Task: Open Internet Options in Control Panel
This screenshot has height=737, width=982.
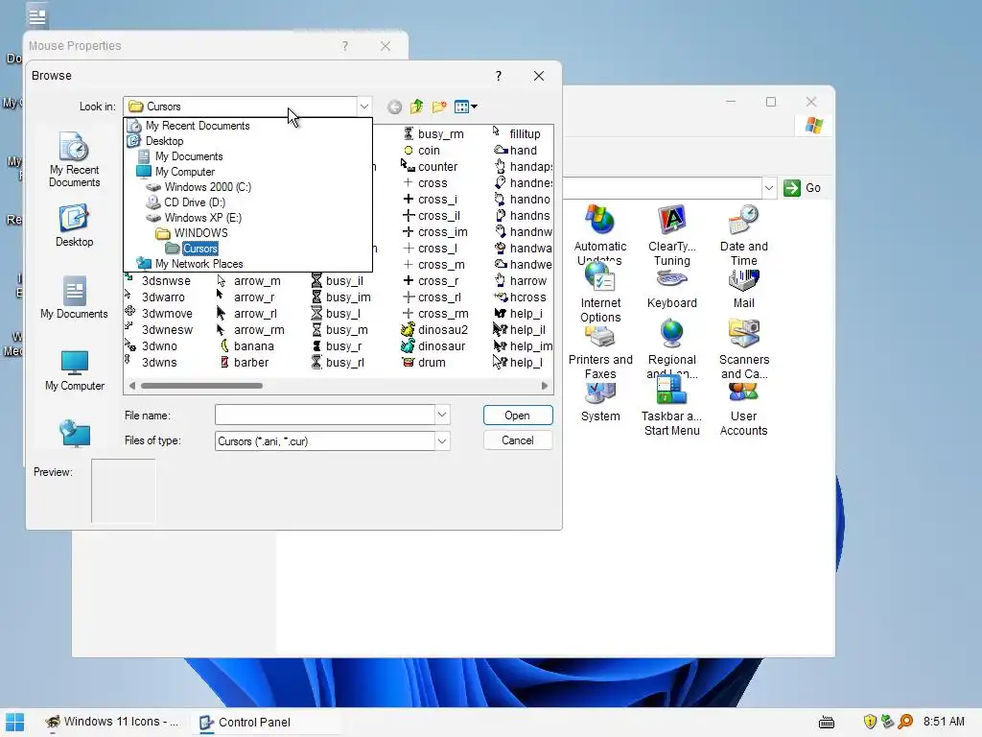Action: click(600, 293)
